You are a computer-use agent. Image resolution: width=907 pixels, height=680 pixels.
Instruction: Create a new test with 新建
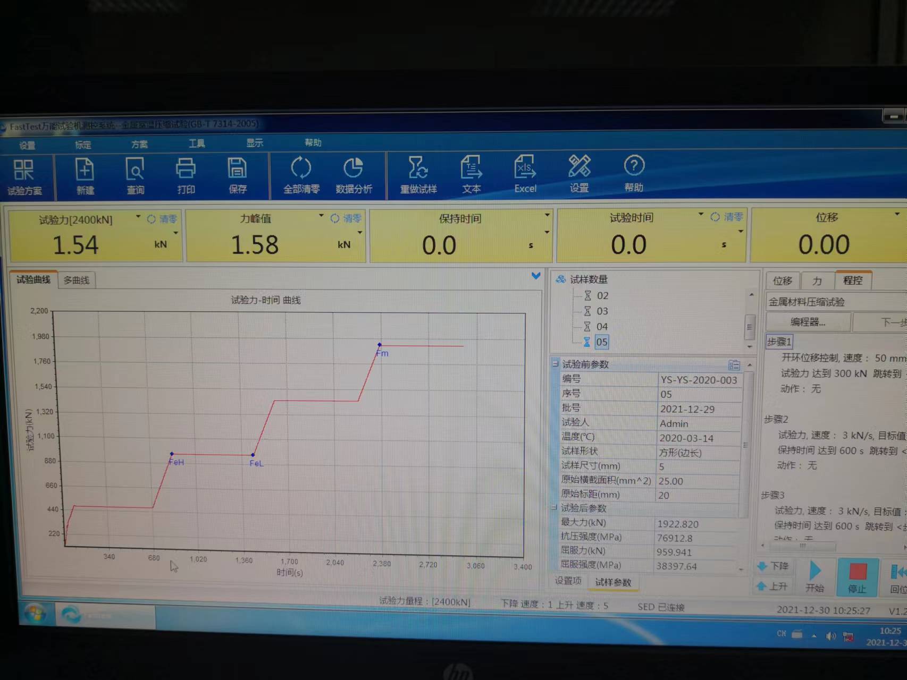[85, 177]
